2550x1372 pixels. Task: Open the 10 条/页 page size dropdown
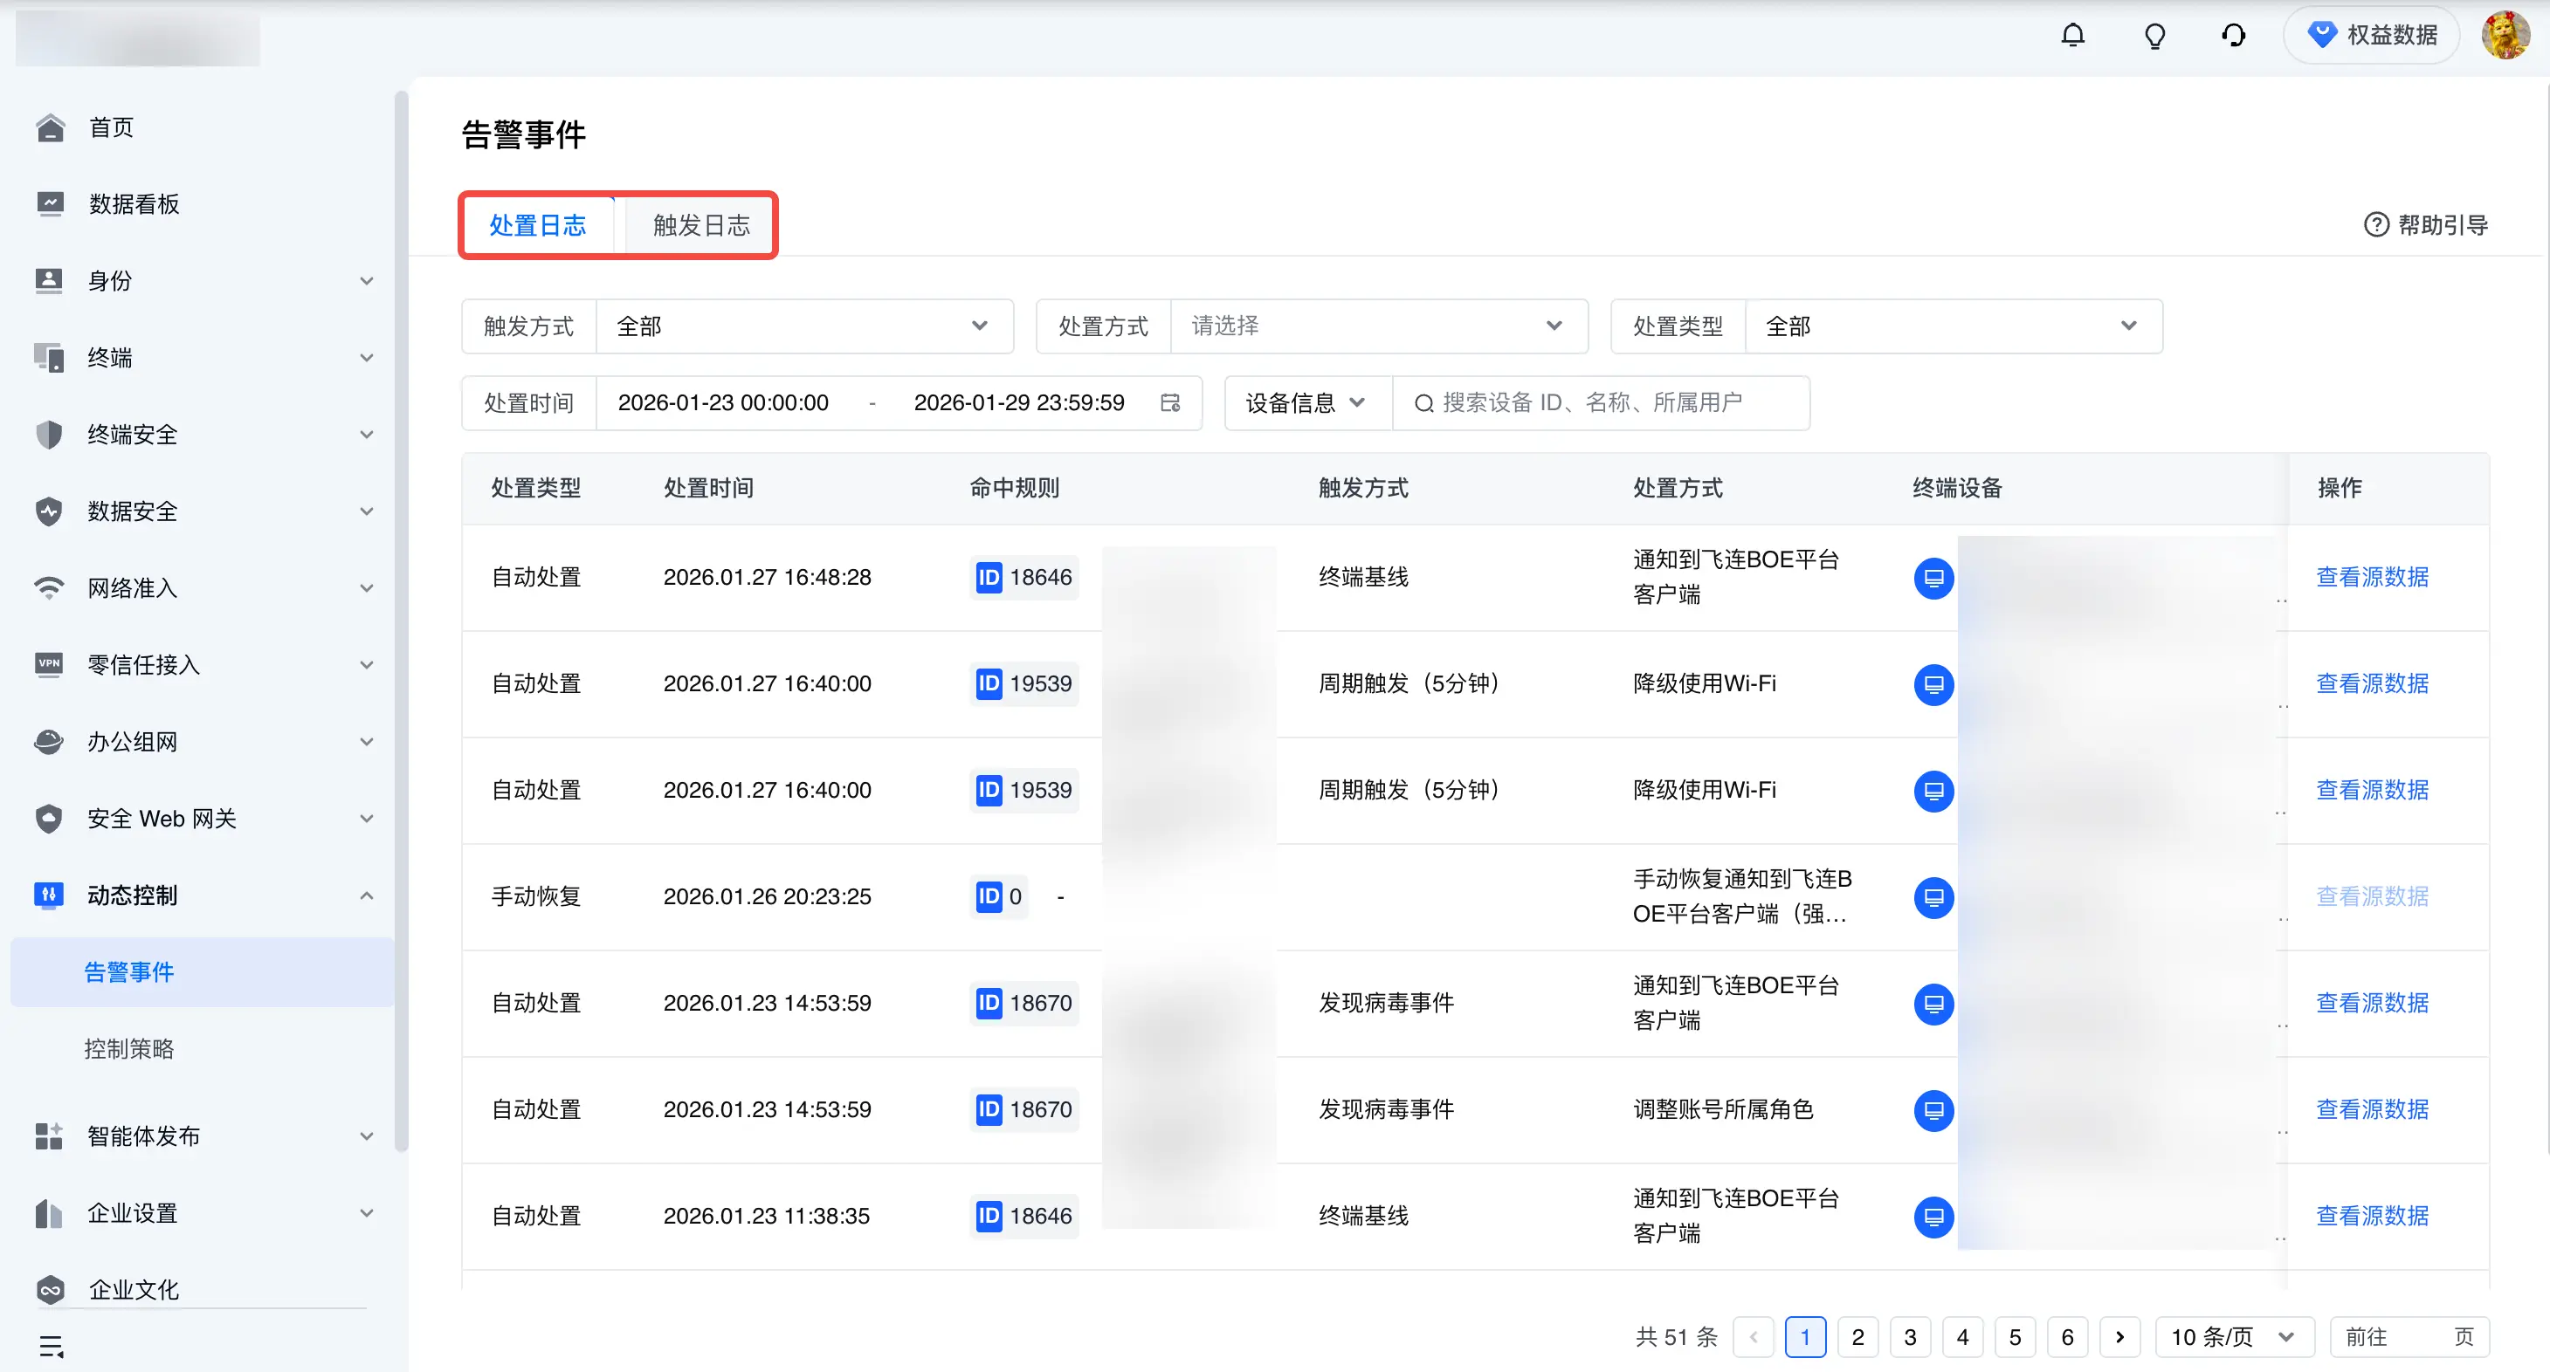[x=2233, y=1337]
